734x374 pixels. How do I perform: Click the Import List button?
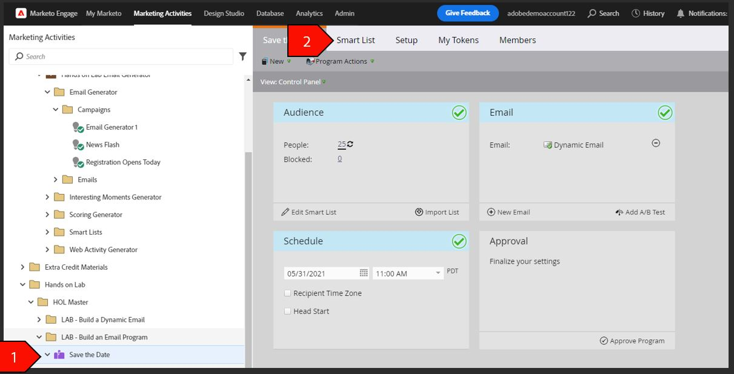click(437, 212)
